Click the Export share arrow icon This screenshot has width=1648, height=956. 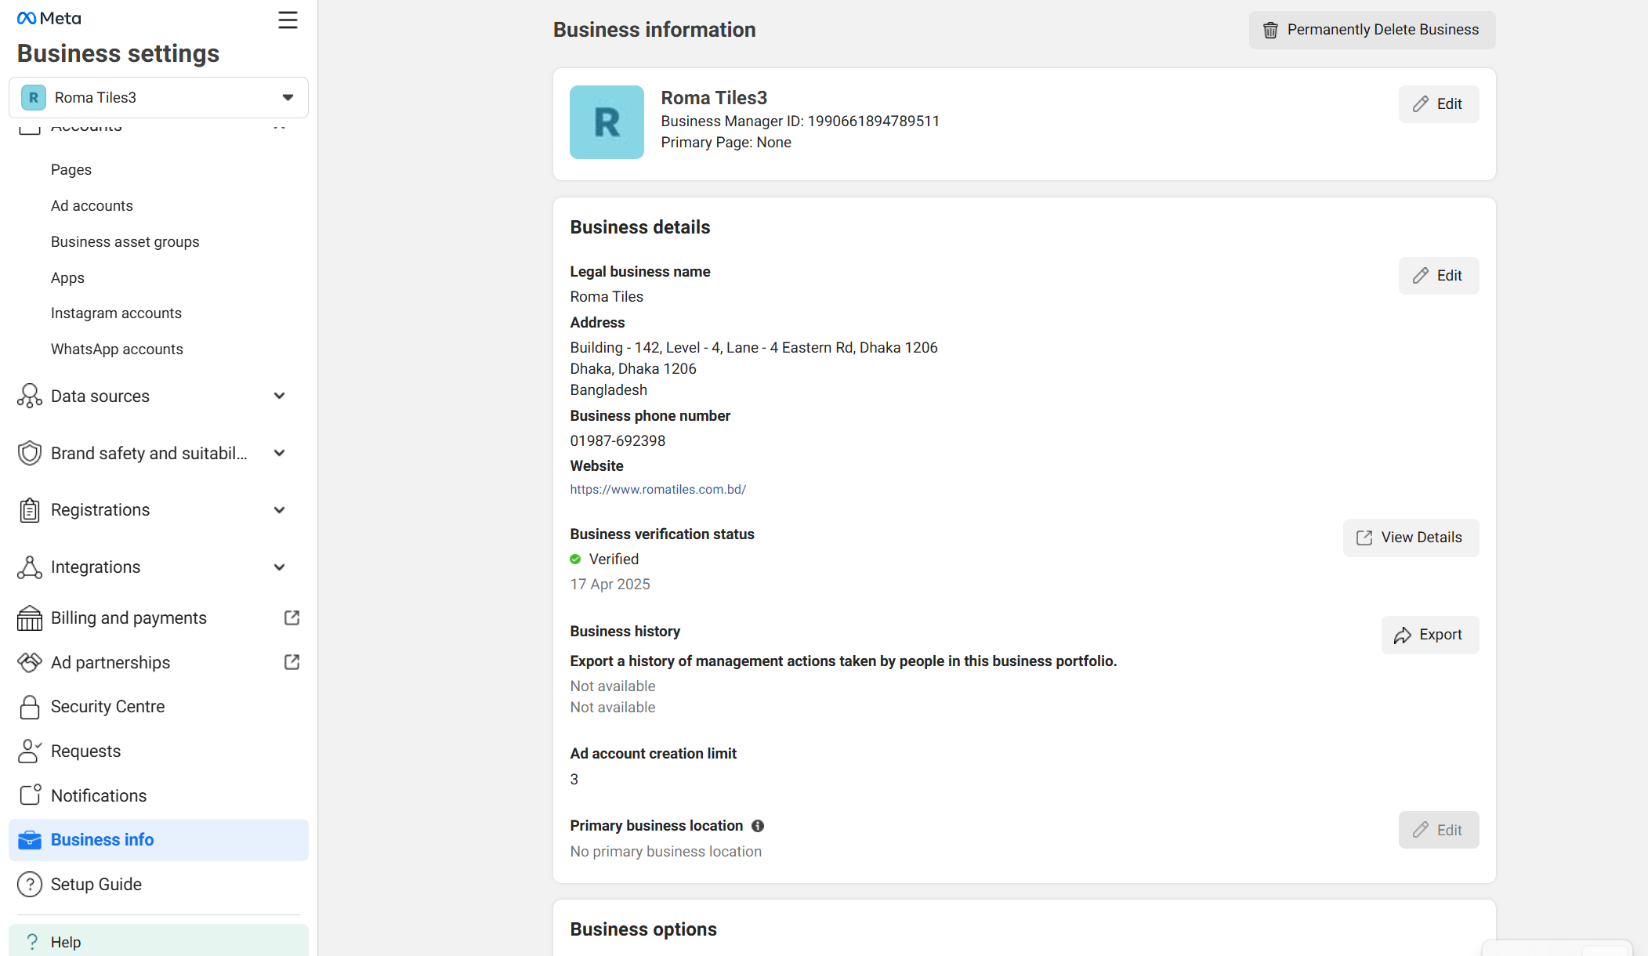(1403, 636)
